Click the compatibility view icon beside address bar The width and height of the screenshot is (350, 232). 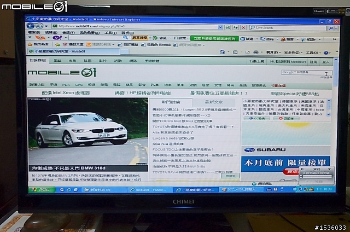pyautogui.click(x=227, y=27)
